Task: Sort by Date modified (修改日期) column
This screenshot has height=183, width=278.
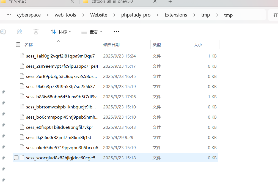Action: click(x=111, y=45)
